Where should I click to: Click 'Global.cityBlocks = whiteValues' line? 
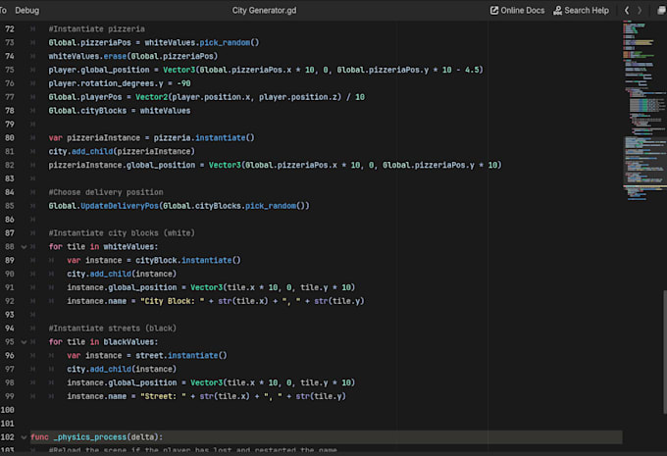click(x=120, y=111)
